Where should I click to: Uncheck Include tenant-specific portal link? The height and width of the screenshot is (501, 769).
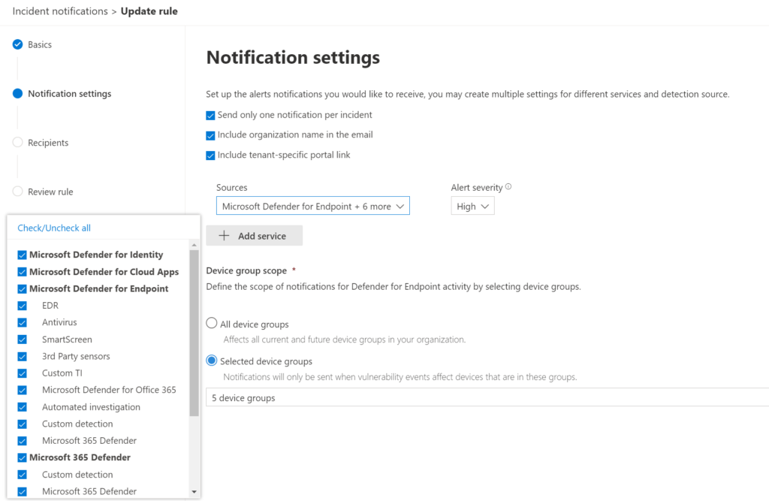tap(210, 155)
